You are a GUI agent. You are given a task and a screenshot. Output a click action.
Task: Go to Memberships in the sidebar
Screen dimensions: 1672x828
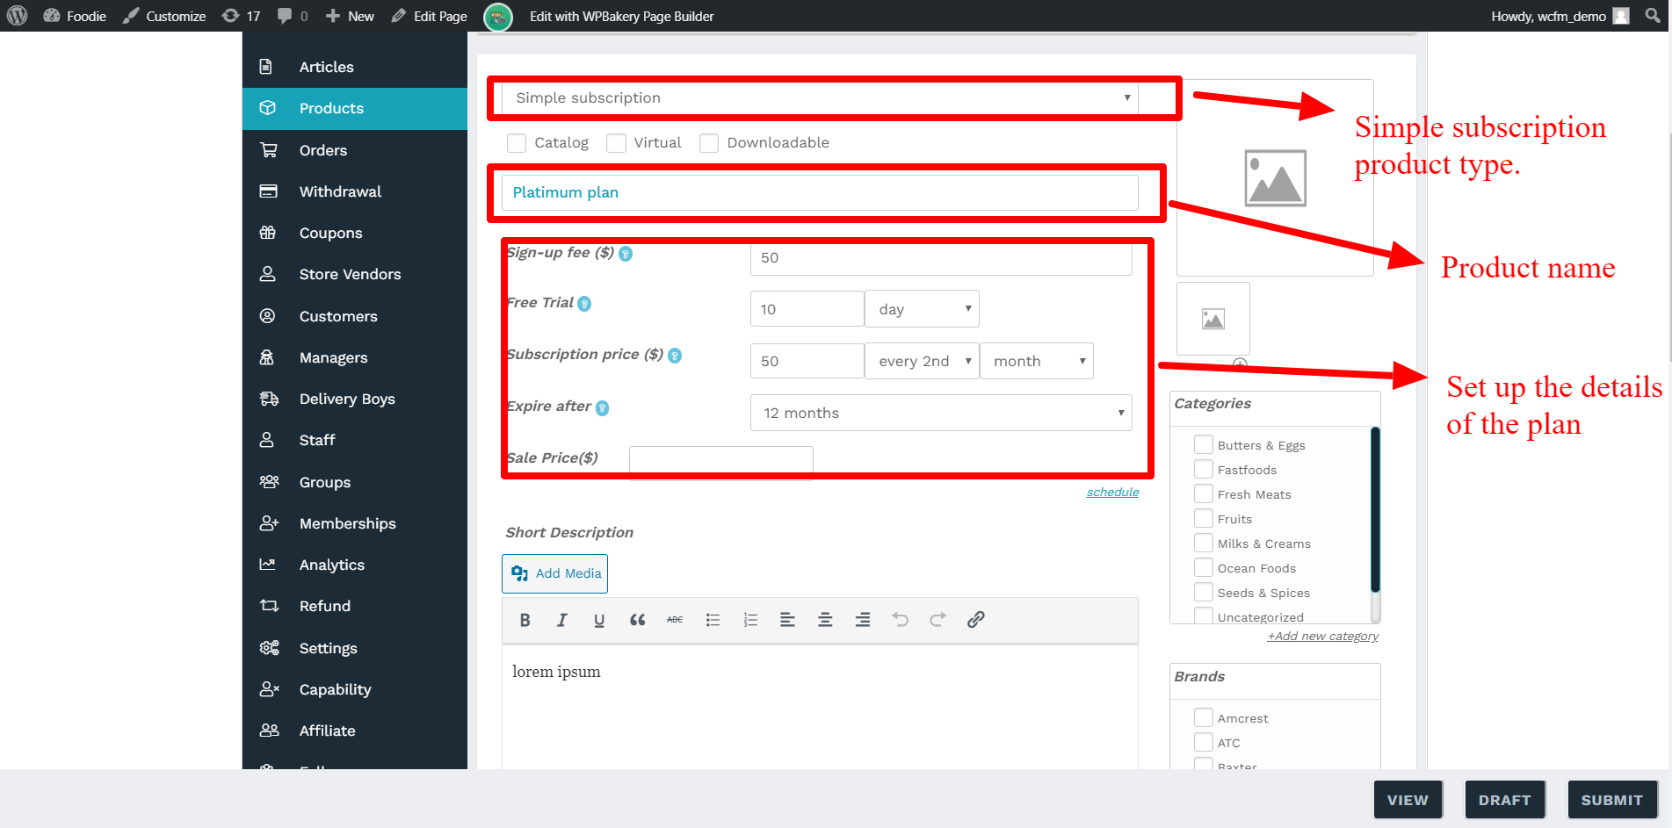coord(347,523)
